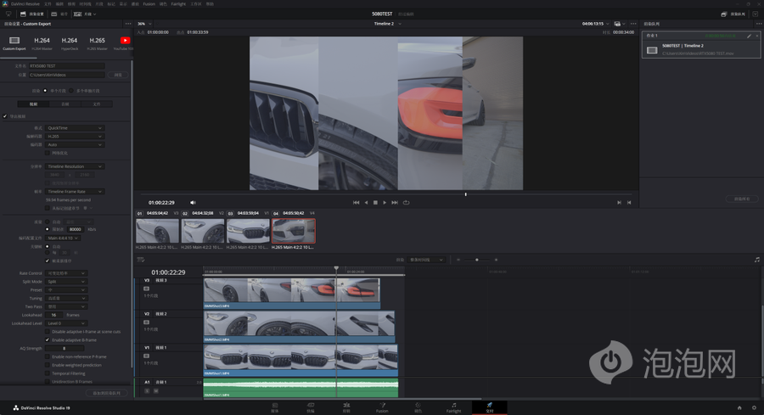
Task: Check Disable adaptive I-frame at scene cuts
Action: click(x=48, y=332)
